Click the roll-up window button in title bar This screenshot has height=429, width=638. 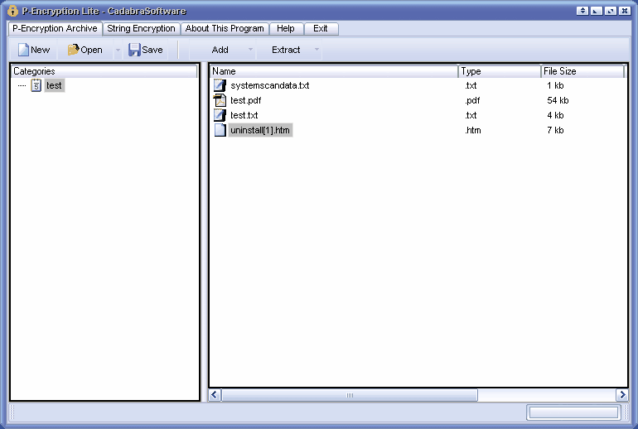(x=582, y=11)
